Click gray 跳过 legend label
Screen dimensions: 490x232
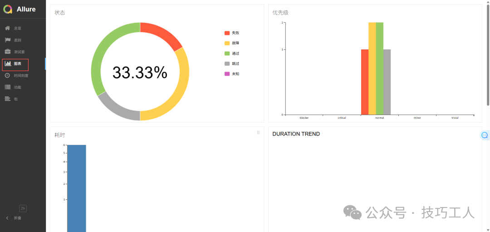(235, 63)
